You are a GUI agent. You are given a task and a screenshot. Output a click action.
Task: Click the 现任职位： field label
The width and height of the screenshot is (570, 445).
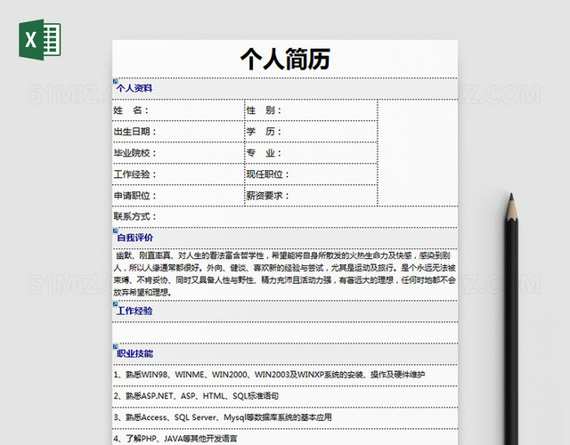click(x=268, y=174)
